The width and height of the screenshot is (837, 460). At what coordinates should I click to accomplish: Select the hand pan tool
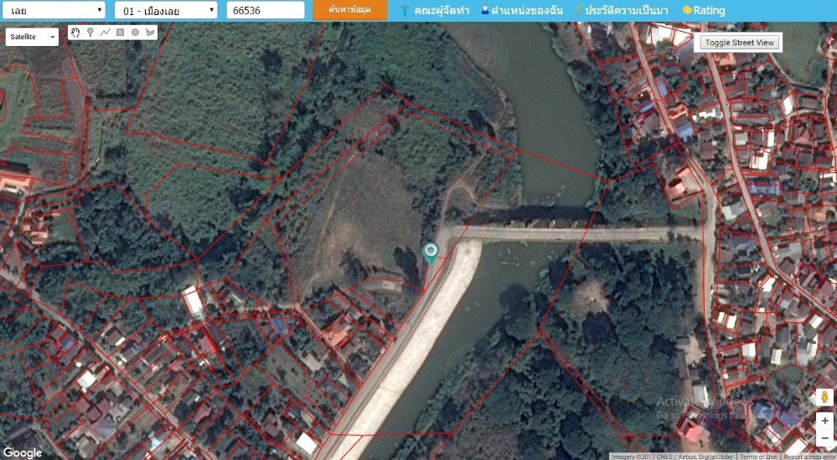[x=75, y=33]
